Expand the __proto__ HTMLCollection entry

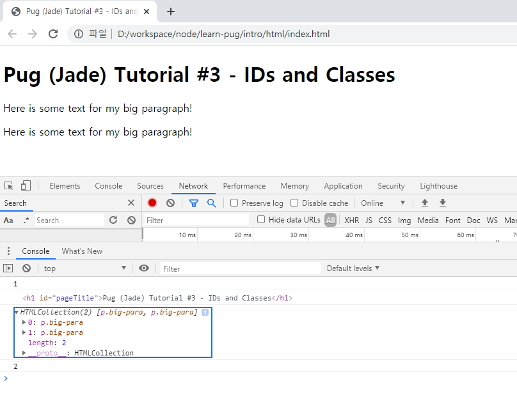tap(24, 353)
